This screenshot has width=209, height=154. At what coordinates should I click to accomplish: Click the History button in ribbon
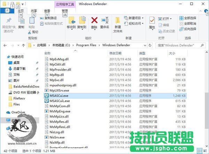(167, 31)
